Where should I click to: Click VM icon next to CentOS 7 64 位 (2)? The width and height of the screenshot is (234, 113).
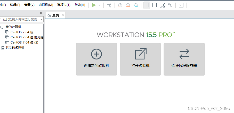tap(7, 42)
